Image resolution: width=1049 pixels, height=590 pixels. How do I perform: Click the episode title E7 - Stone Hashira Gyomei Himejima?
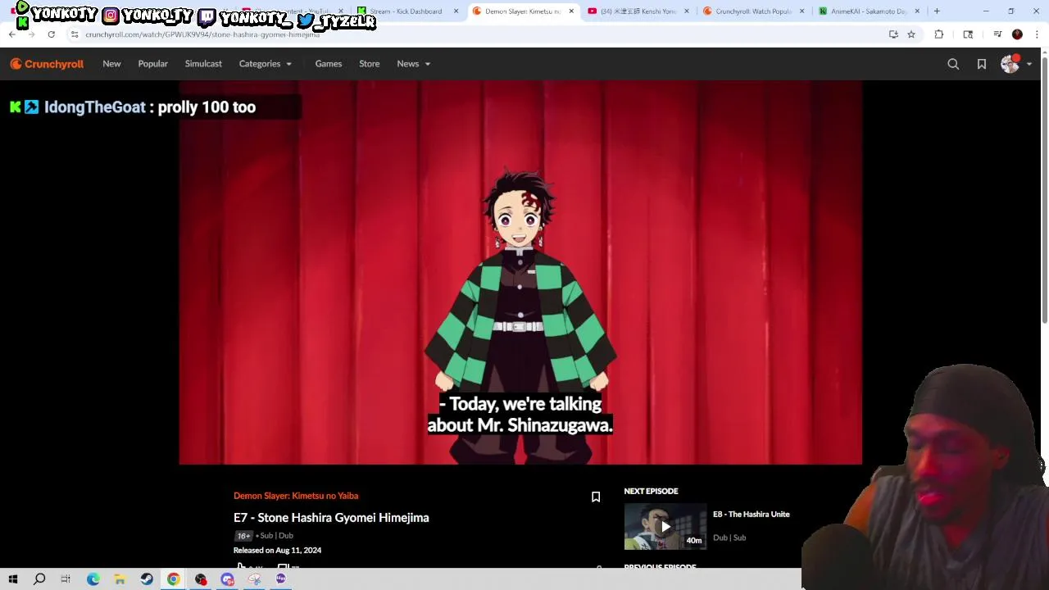[x=331, y=518]
